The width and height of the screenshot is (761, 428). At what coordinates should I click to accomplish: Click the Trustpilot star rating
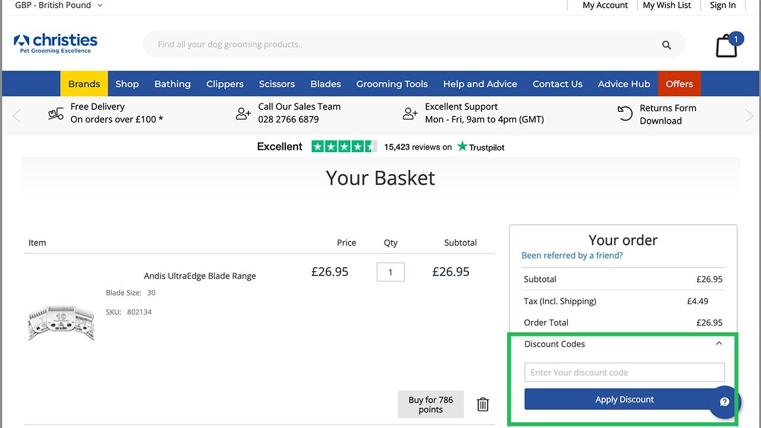click(x=344, y=146)
